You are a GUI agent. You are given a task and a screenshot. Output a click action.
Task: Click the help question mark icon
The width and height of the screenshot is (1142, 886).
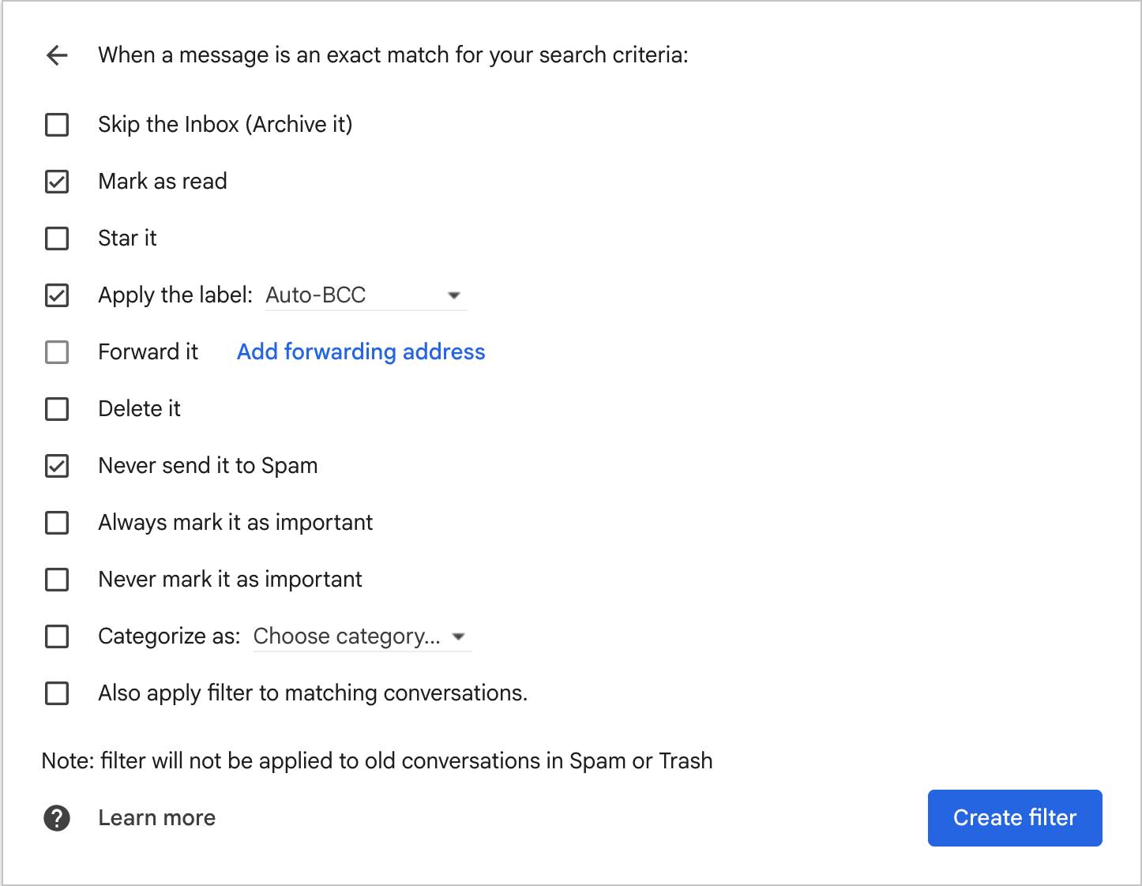[56, 817]
